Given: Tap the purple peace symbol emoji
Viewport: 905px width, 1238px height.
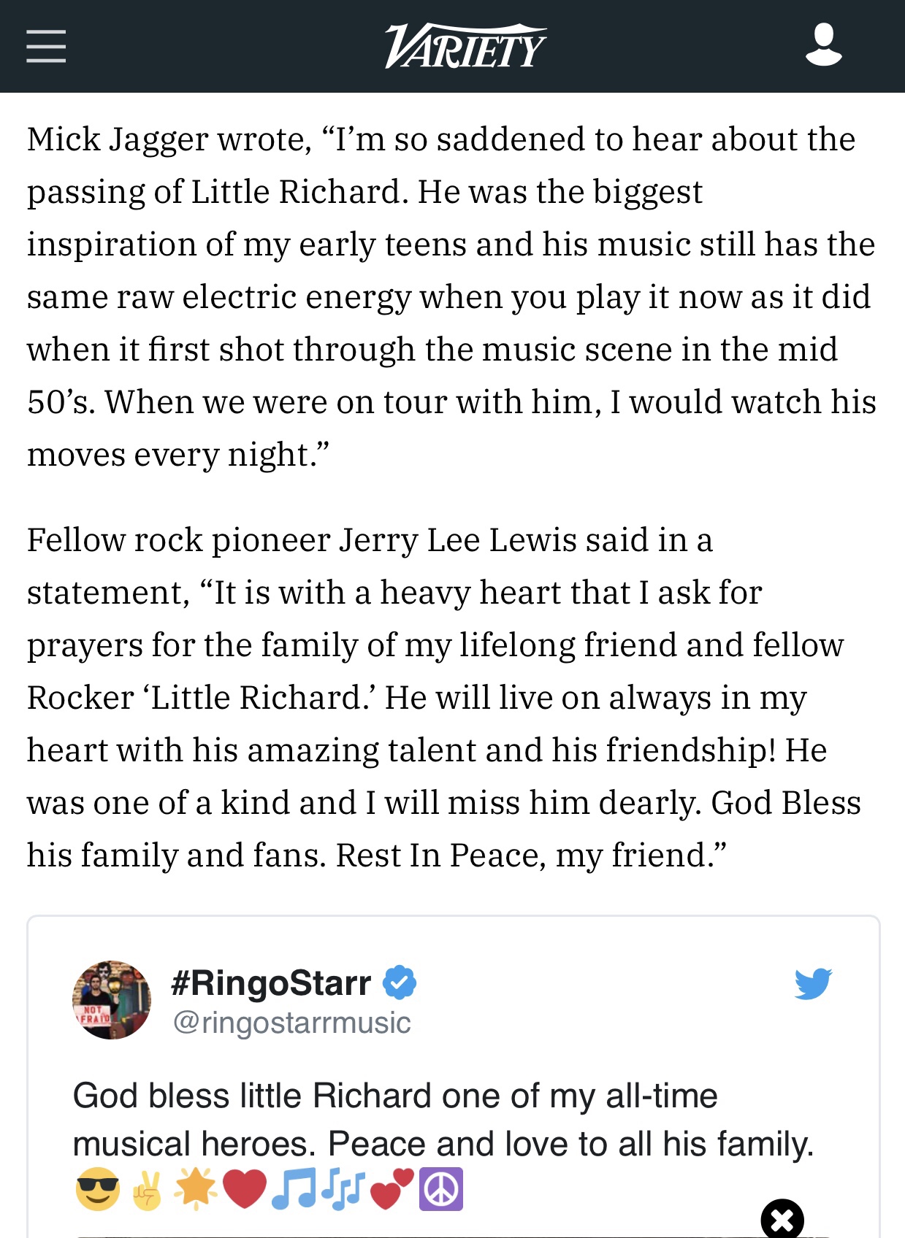Looking at the screenshot, I should [x=441, y=1189].
